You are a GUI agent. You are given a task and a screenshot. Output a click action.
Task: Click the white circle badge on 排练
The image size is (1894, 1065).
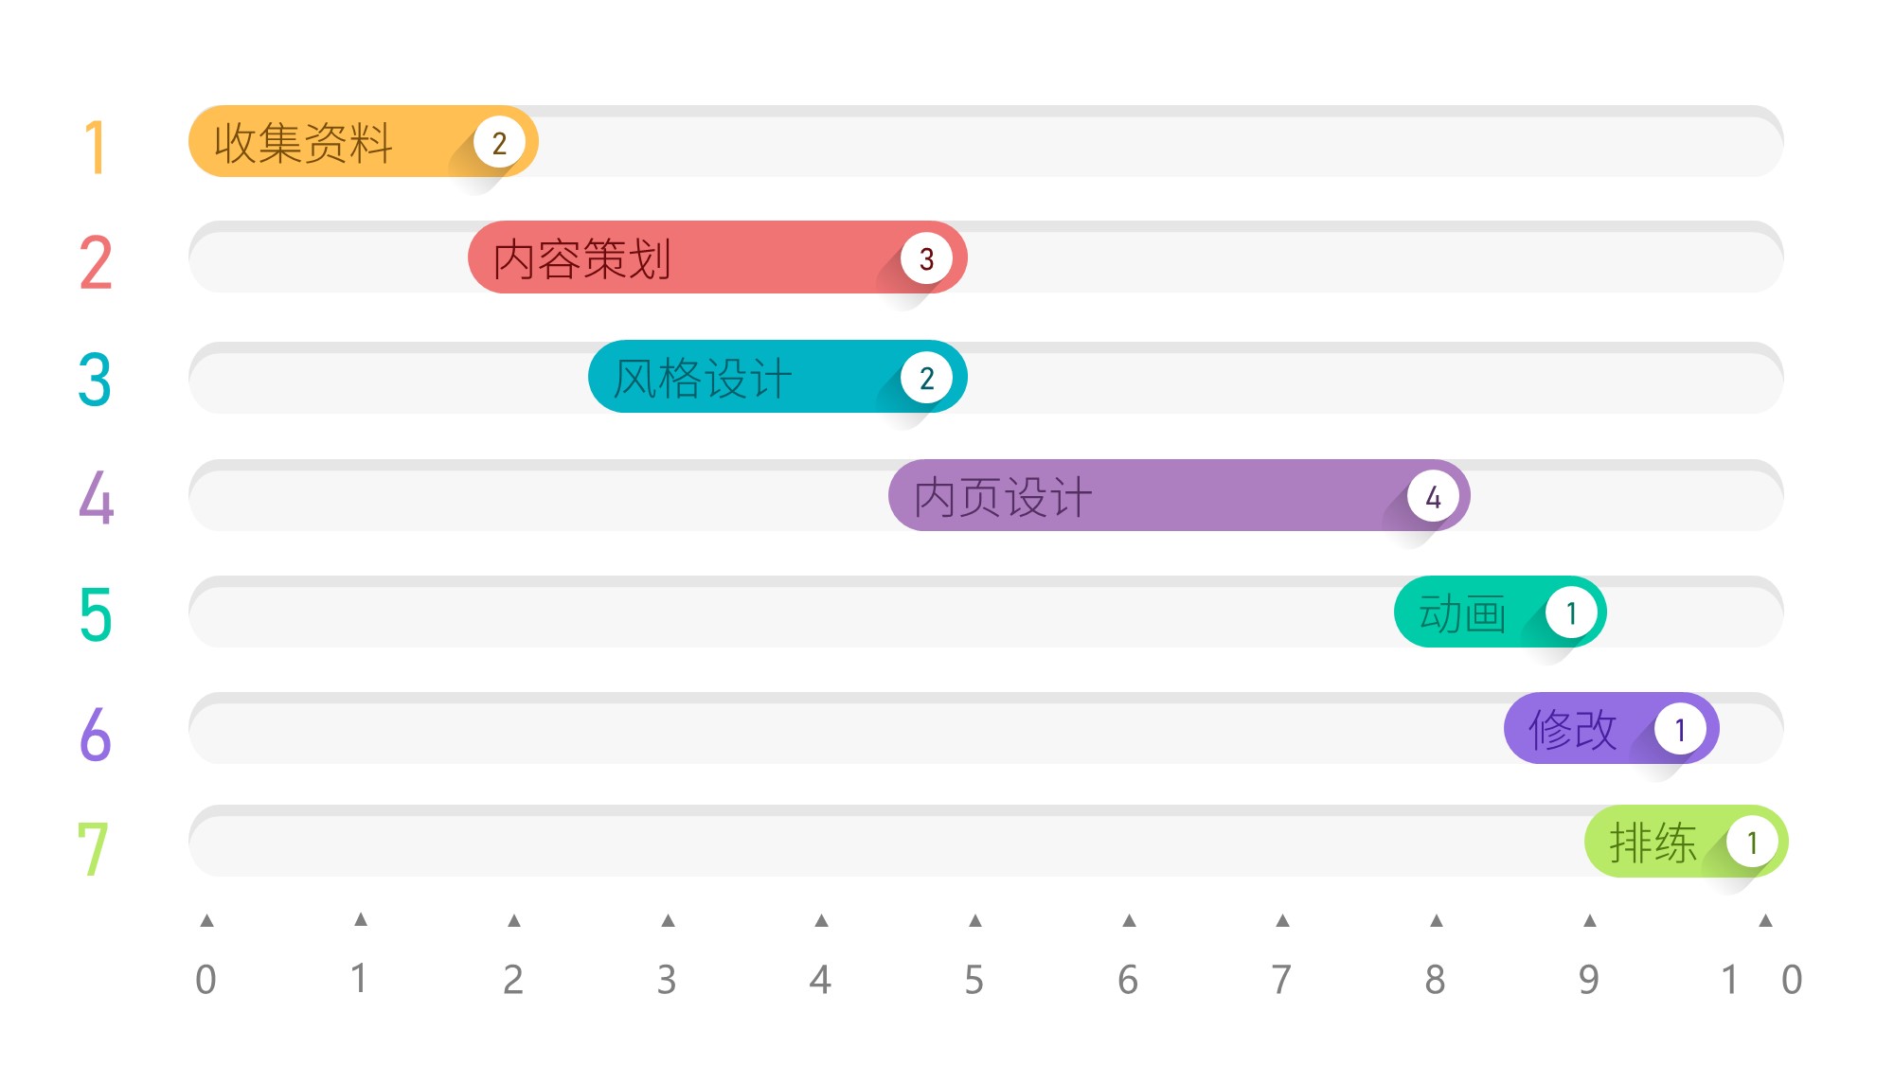(1752, 842)
